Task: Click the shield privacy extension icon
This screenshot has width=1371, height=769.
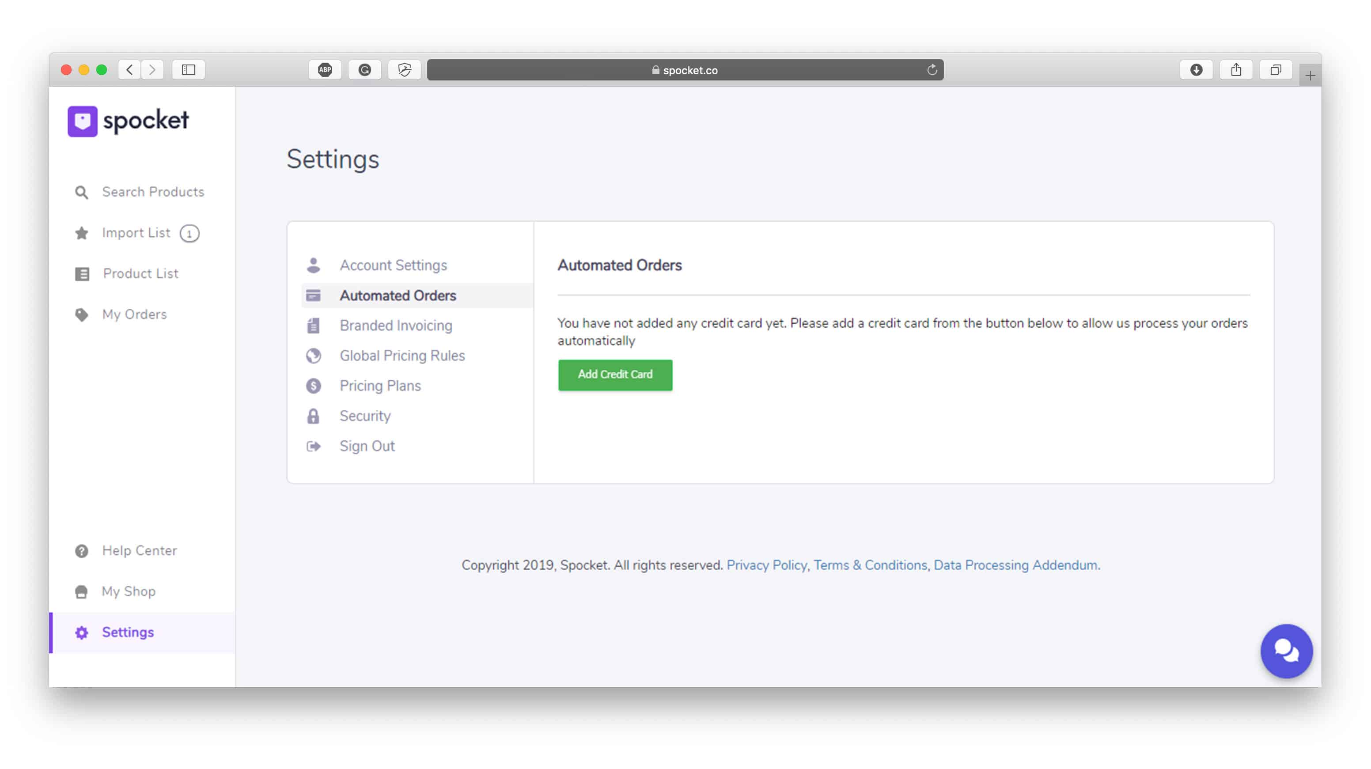Action: click(x=405, y=70)
